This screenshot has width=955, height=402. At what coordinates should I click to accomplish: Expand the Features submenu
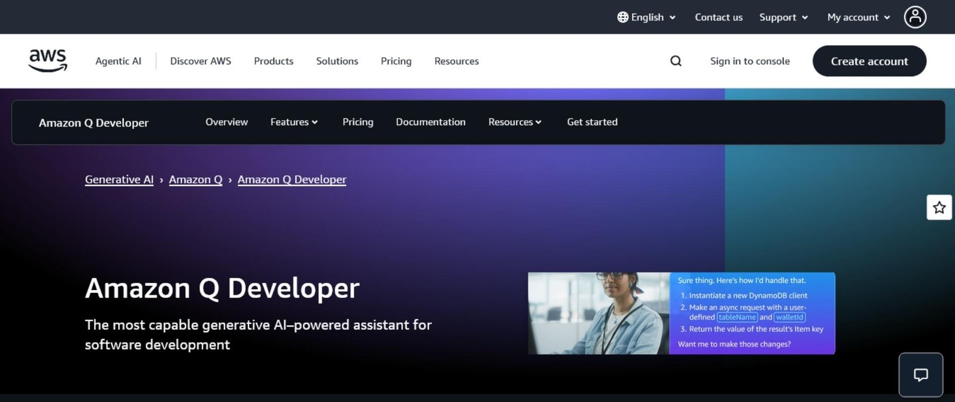[x=294, y=122]
